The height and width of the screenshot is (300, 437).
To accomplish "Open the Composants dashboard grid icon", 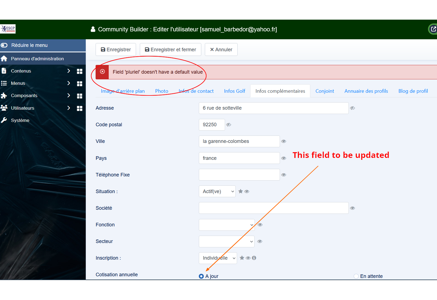I will tap(79, 96).
